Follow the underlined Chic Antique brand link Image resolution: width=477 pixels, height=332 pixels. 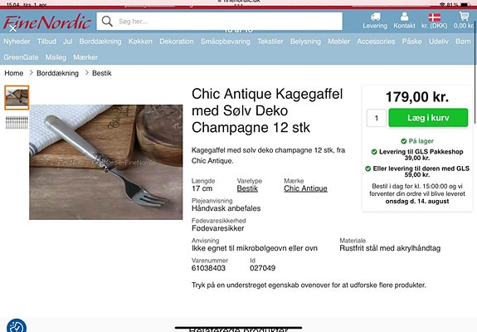coord(305,188)
